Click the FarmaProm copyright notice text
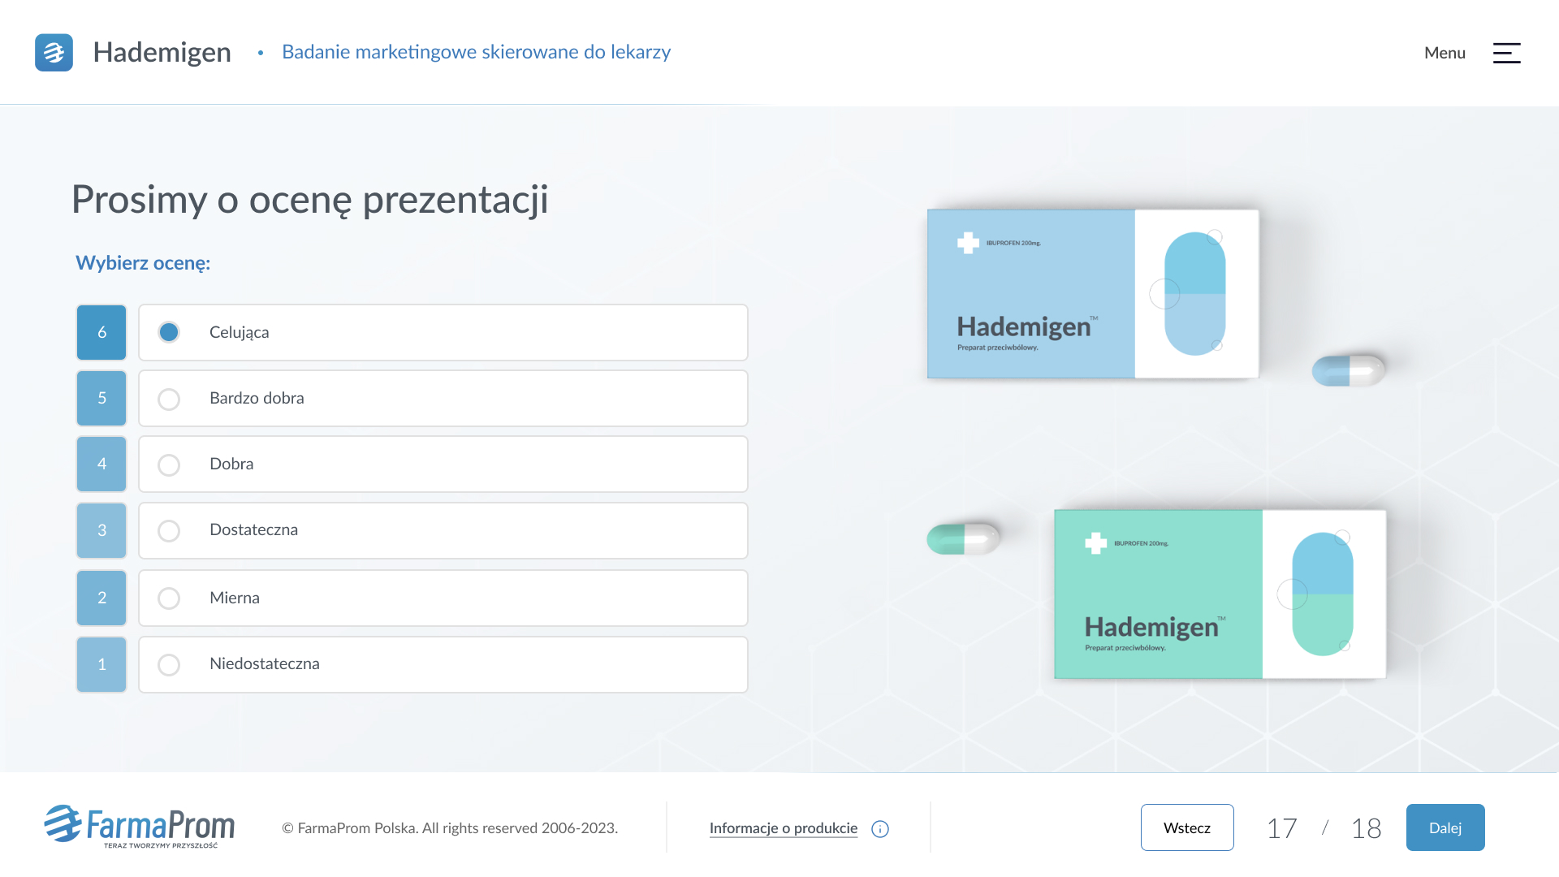This screenshot has width=1559, height=877. [450, 828]
